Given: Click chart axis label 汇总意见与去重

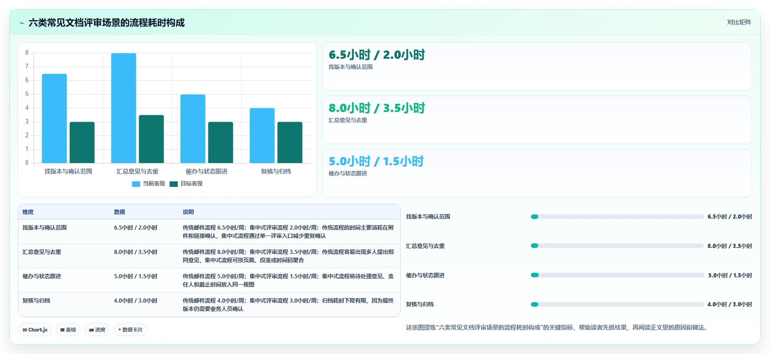Looking at the screenshot, I should click(138, 171).
